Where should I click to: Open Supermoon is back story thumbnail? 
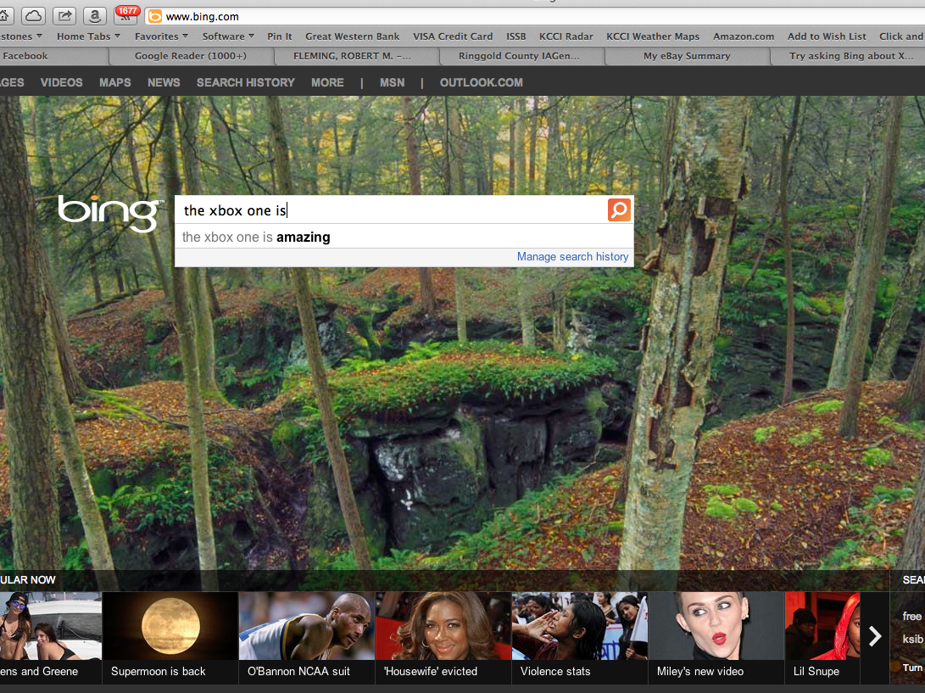pyautogui.click(x=170, y=638)
